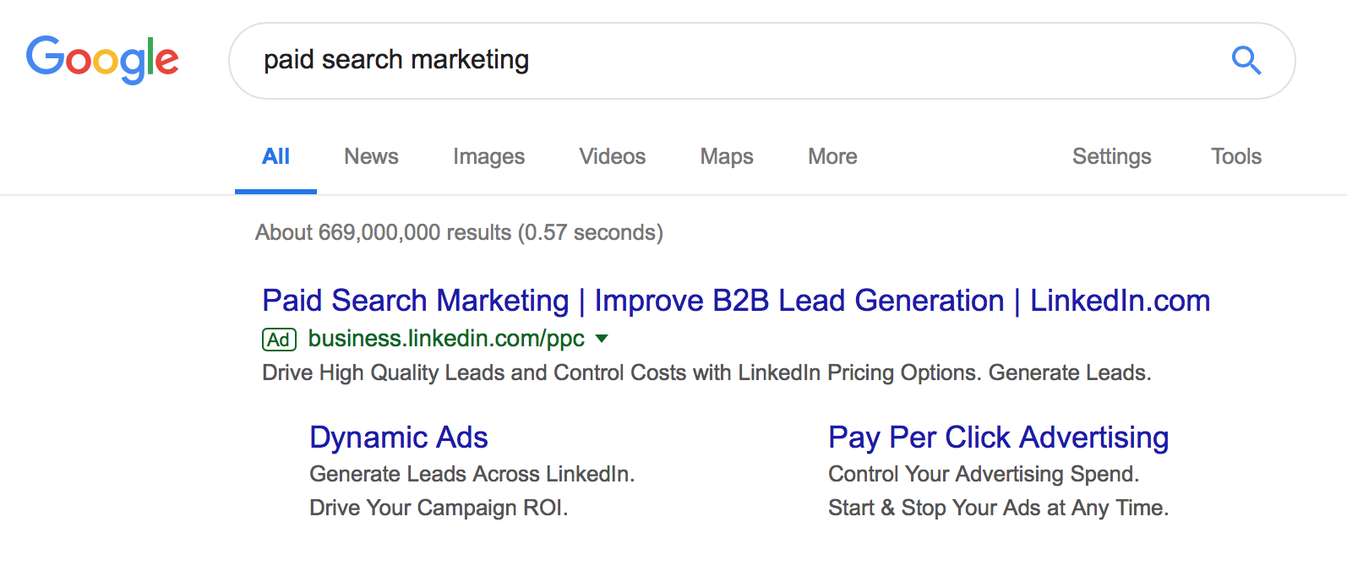Image resolution: width=1347 pixels, height=571 pixels.
Task: Expand the green arrow beside the ad URL
Action: [602, 339]
